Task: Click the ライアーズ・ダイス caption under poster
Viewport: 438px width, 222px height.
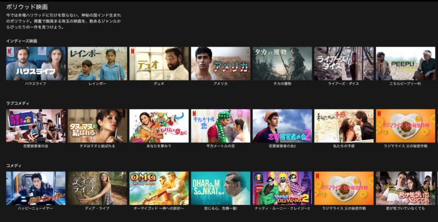Action: 344,84
